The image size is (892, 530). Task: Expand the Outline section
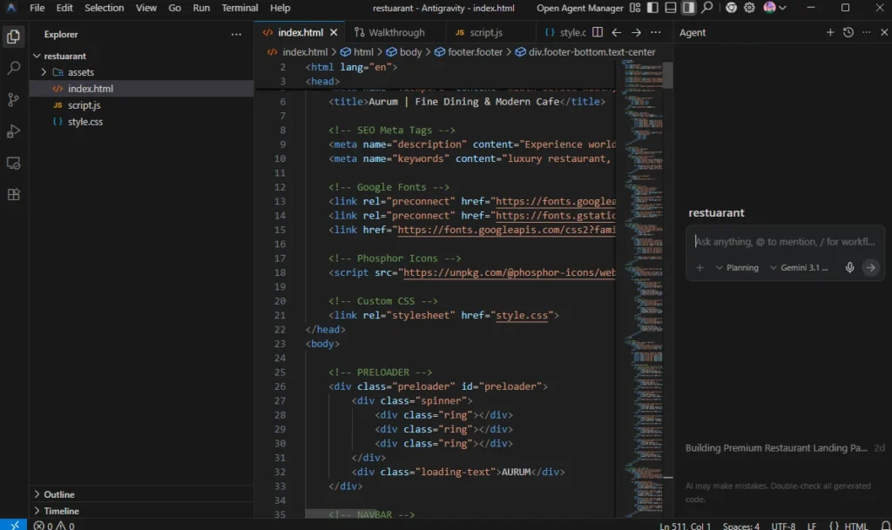click(141, 494)
